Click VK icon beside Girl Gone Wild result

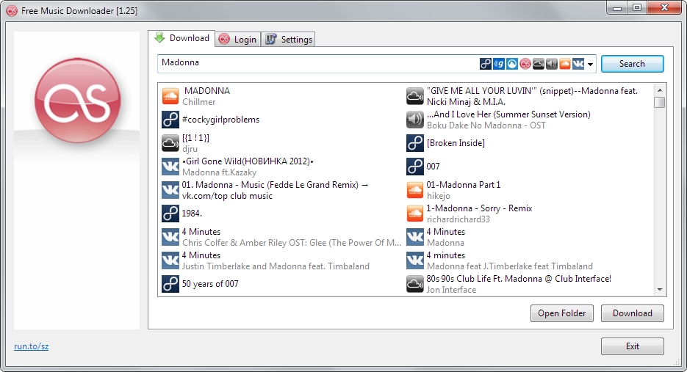tap(170, 167)
